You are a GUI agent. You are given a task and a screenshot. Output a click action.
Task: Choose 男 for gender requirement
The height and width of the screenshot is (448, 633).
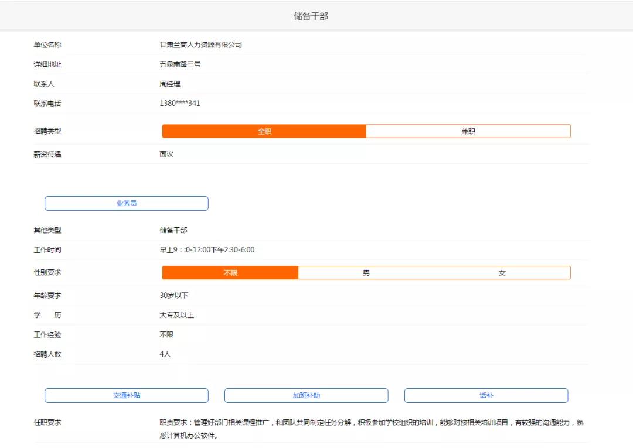(x=366, y=273)
